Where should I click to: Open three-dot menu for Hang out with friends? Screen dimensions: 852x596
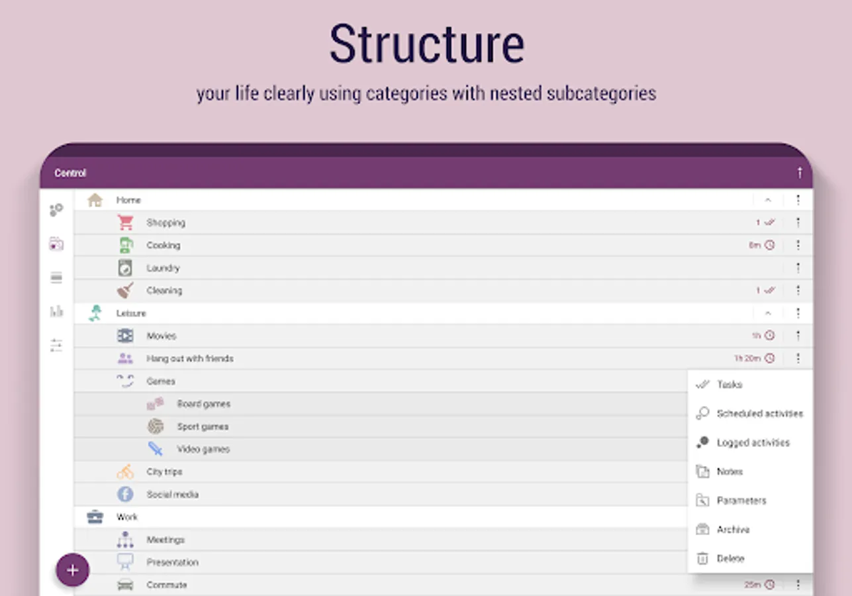[798, 358]
